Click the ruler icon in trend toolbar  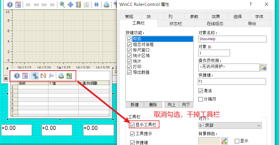click(x=78, y=4)
